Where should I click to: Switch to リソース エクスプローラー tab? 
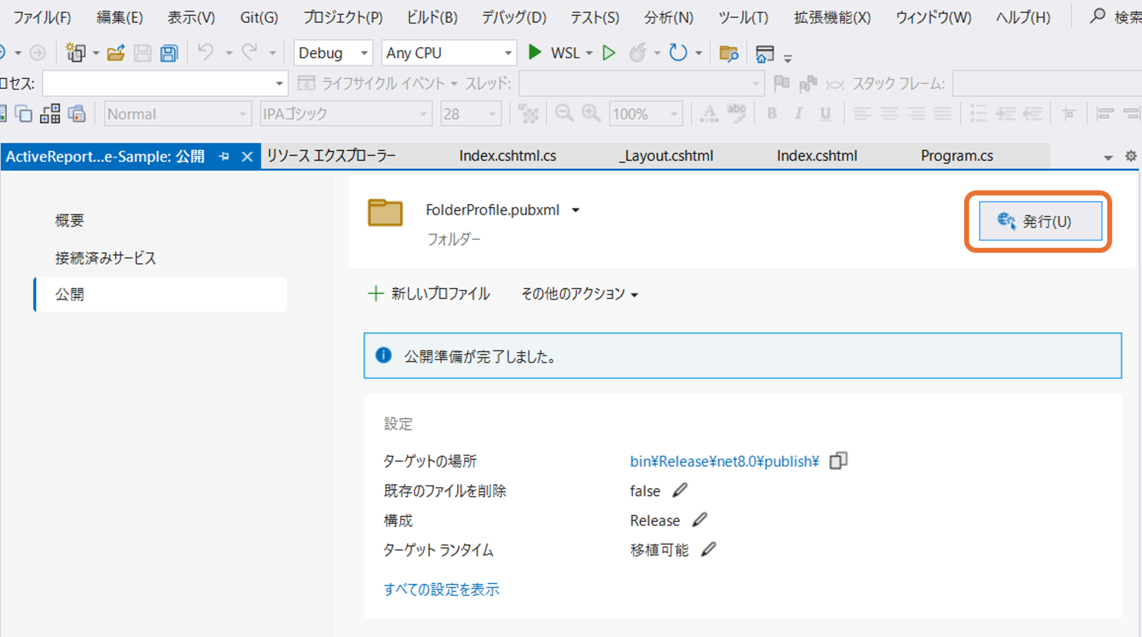(331, 156)
